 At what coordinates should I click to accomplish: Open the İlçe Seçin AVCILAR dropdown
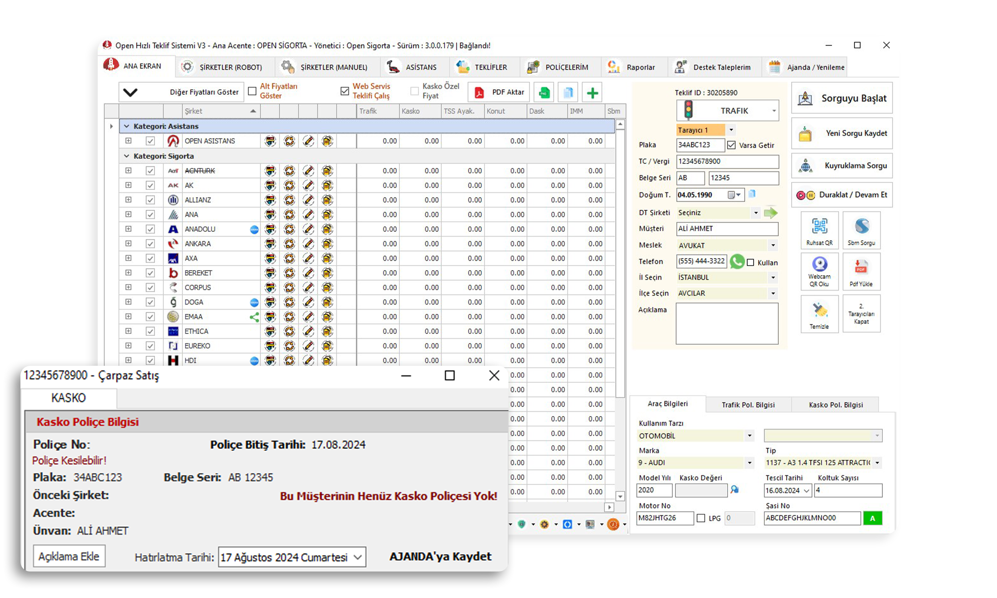click(773, 294)
